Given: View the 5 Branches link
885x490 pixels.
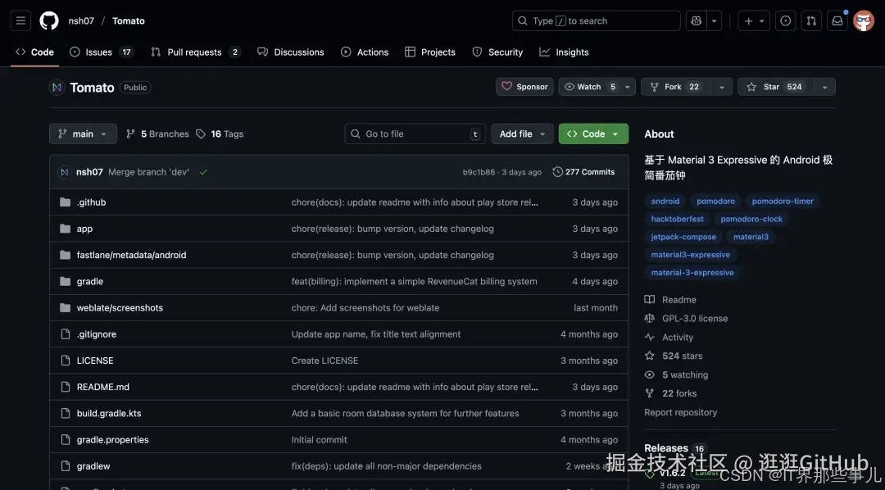Looking at the screenshot, I should 157,134.
